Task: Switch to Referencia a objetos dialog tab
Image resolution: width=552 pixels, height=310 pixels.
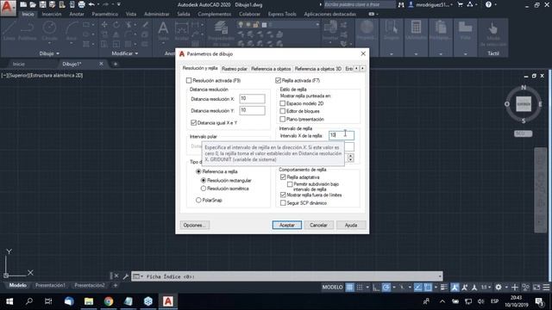Action: (x=271, y=69)
